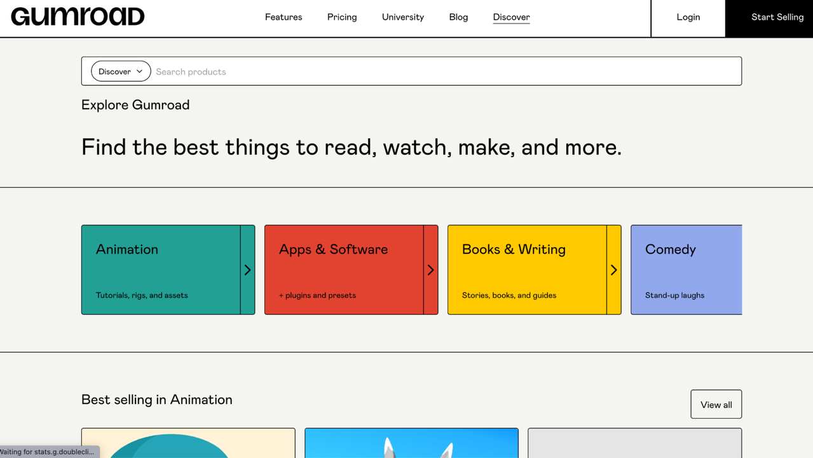
Task: Click the Apps & Software arrow icon
Action: [430, 270]
